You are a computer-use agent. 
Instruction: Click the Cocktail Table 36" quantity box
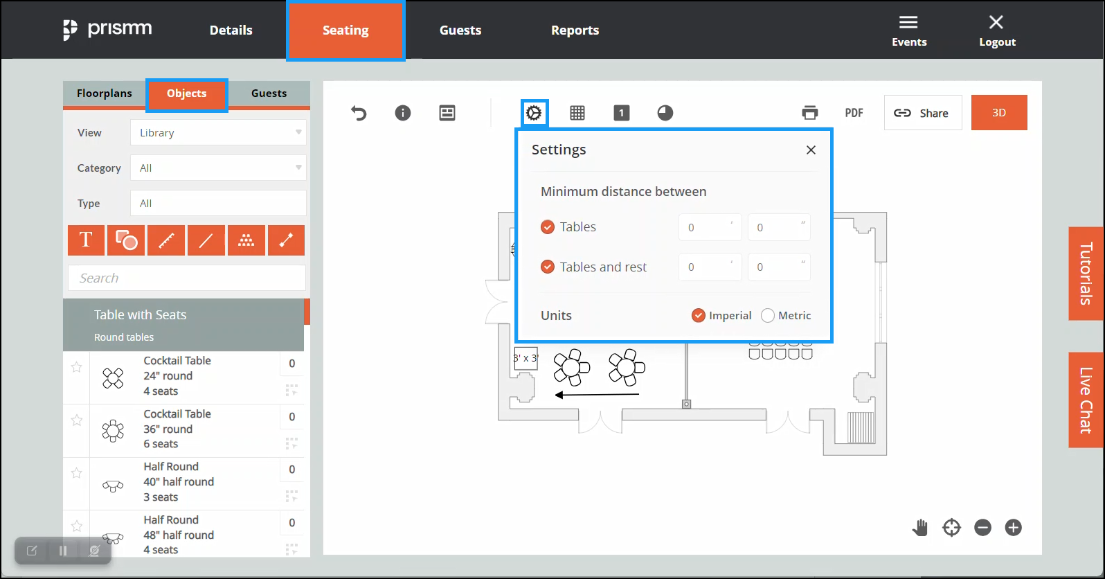(x=292, y=417)
